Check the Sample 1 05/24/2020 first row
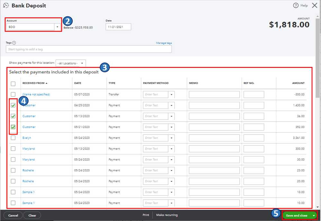The width and height of the screenshot is (321, 221). [13, 192]
